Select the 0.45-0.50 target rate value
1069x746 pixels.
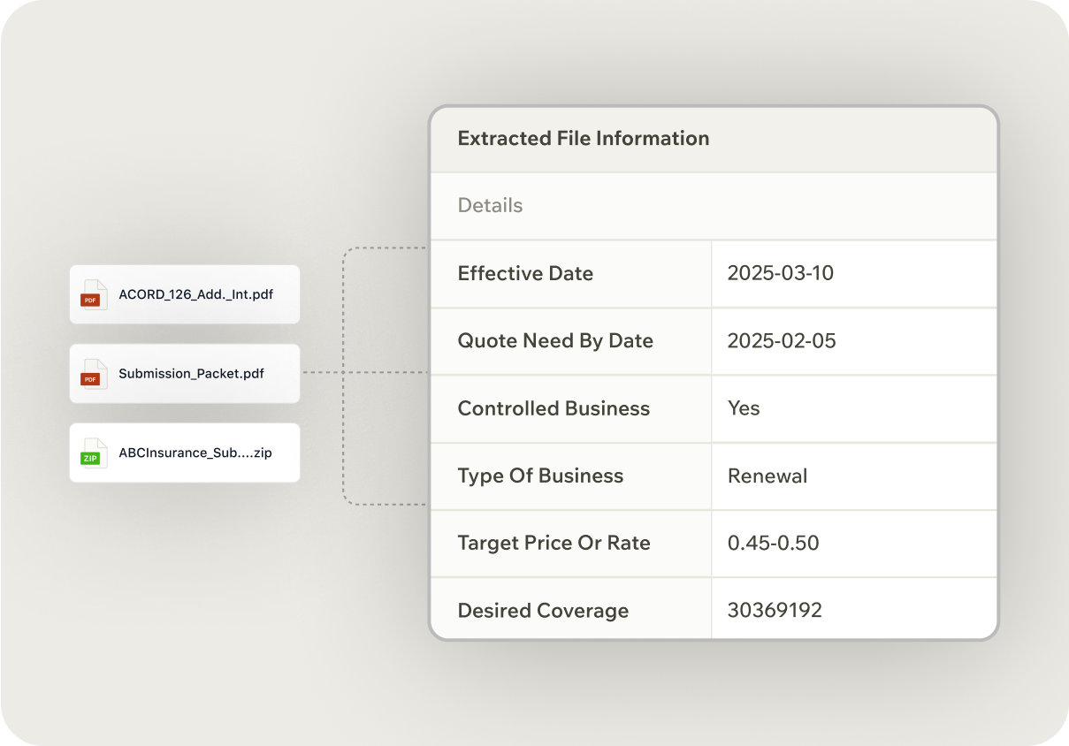tap(773, 543)
